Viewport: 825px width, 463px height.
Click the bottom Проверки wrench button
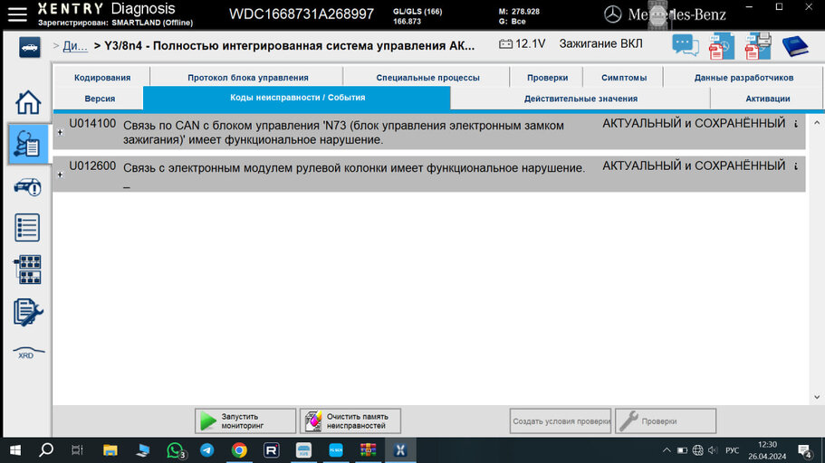(666, 421)
